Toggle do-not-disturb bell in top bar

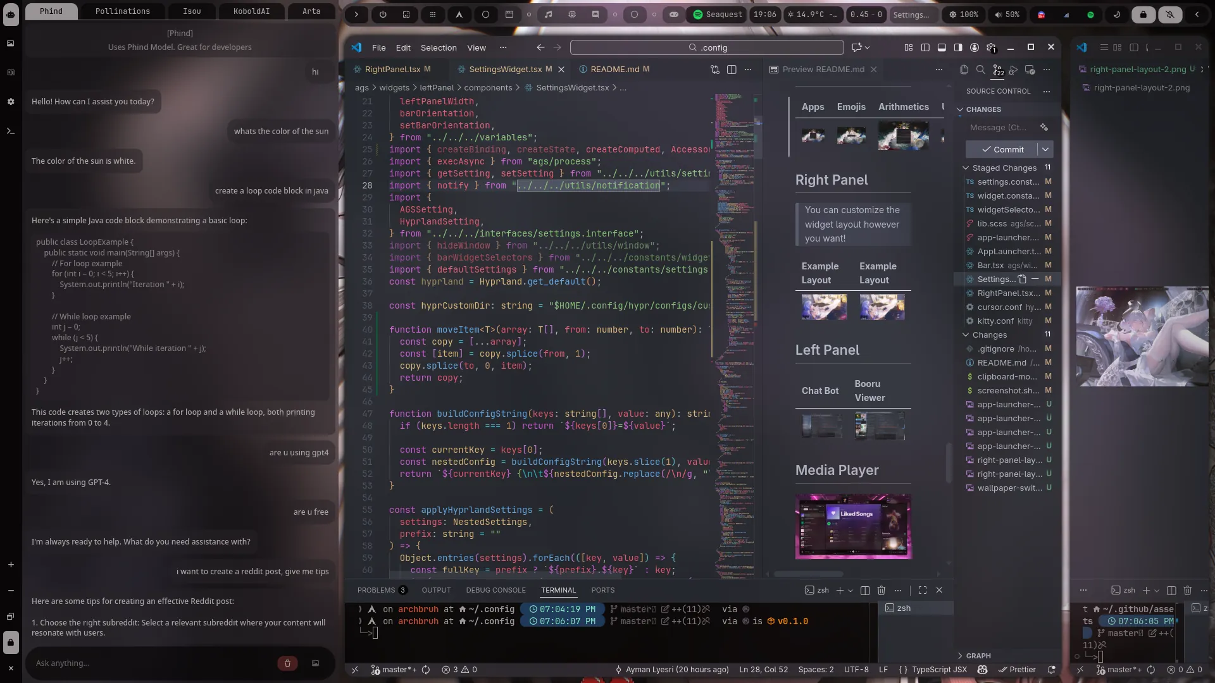click(1170, 14)
